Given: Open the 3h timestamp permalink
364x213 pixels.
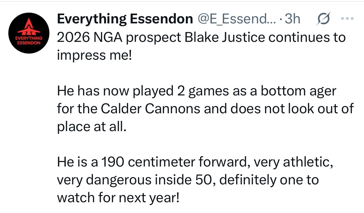Looking at the screenshot, I should click(292, 19).
